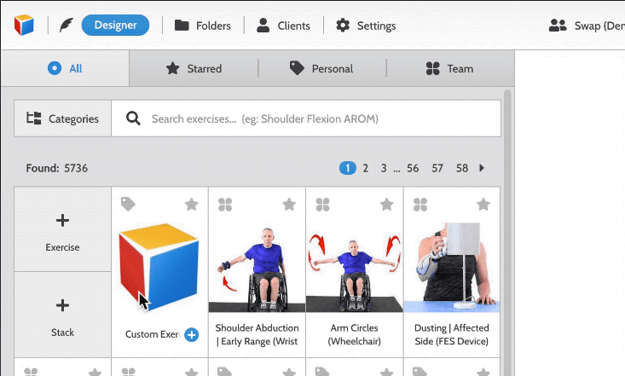
Task: Click the colorful cube app logo
Action: pyautogui.click(x=24, y=25)
